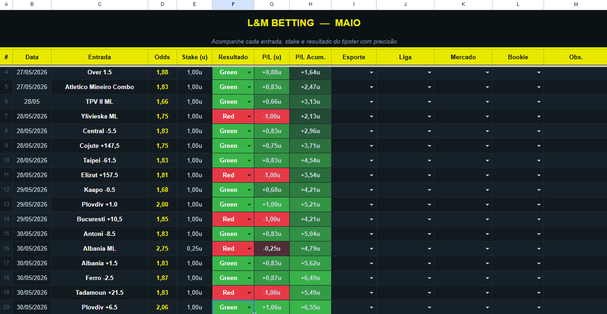607x314 pixels.
Task: Select column M header
Action: (576, 4)
